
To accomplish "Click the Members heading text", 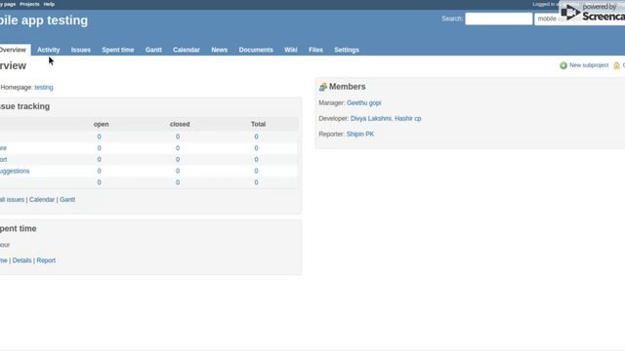I will (348, 87).
